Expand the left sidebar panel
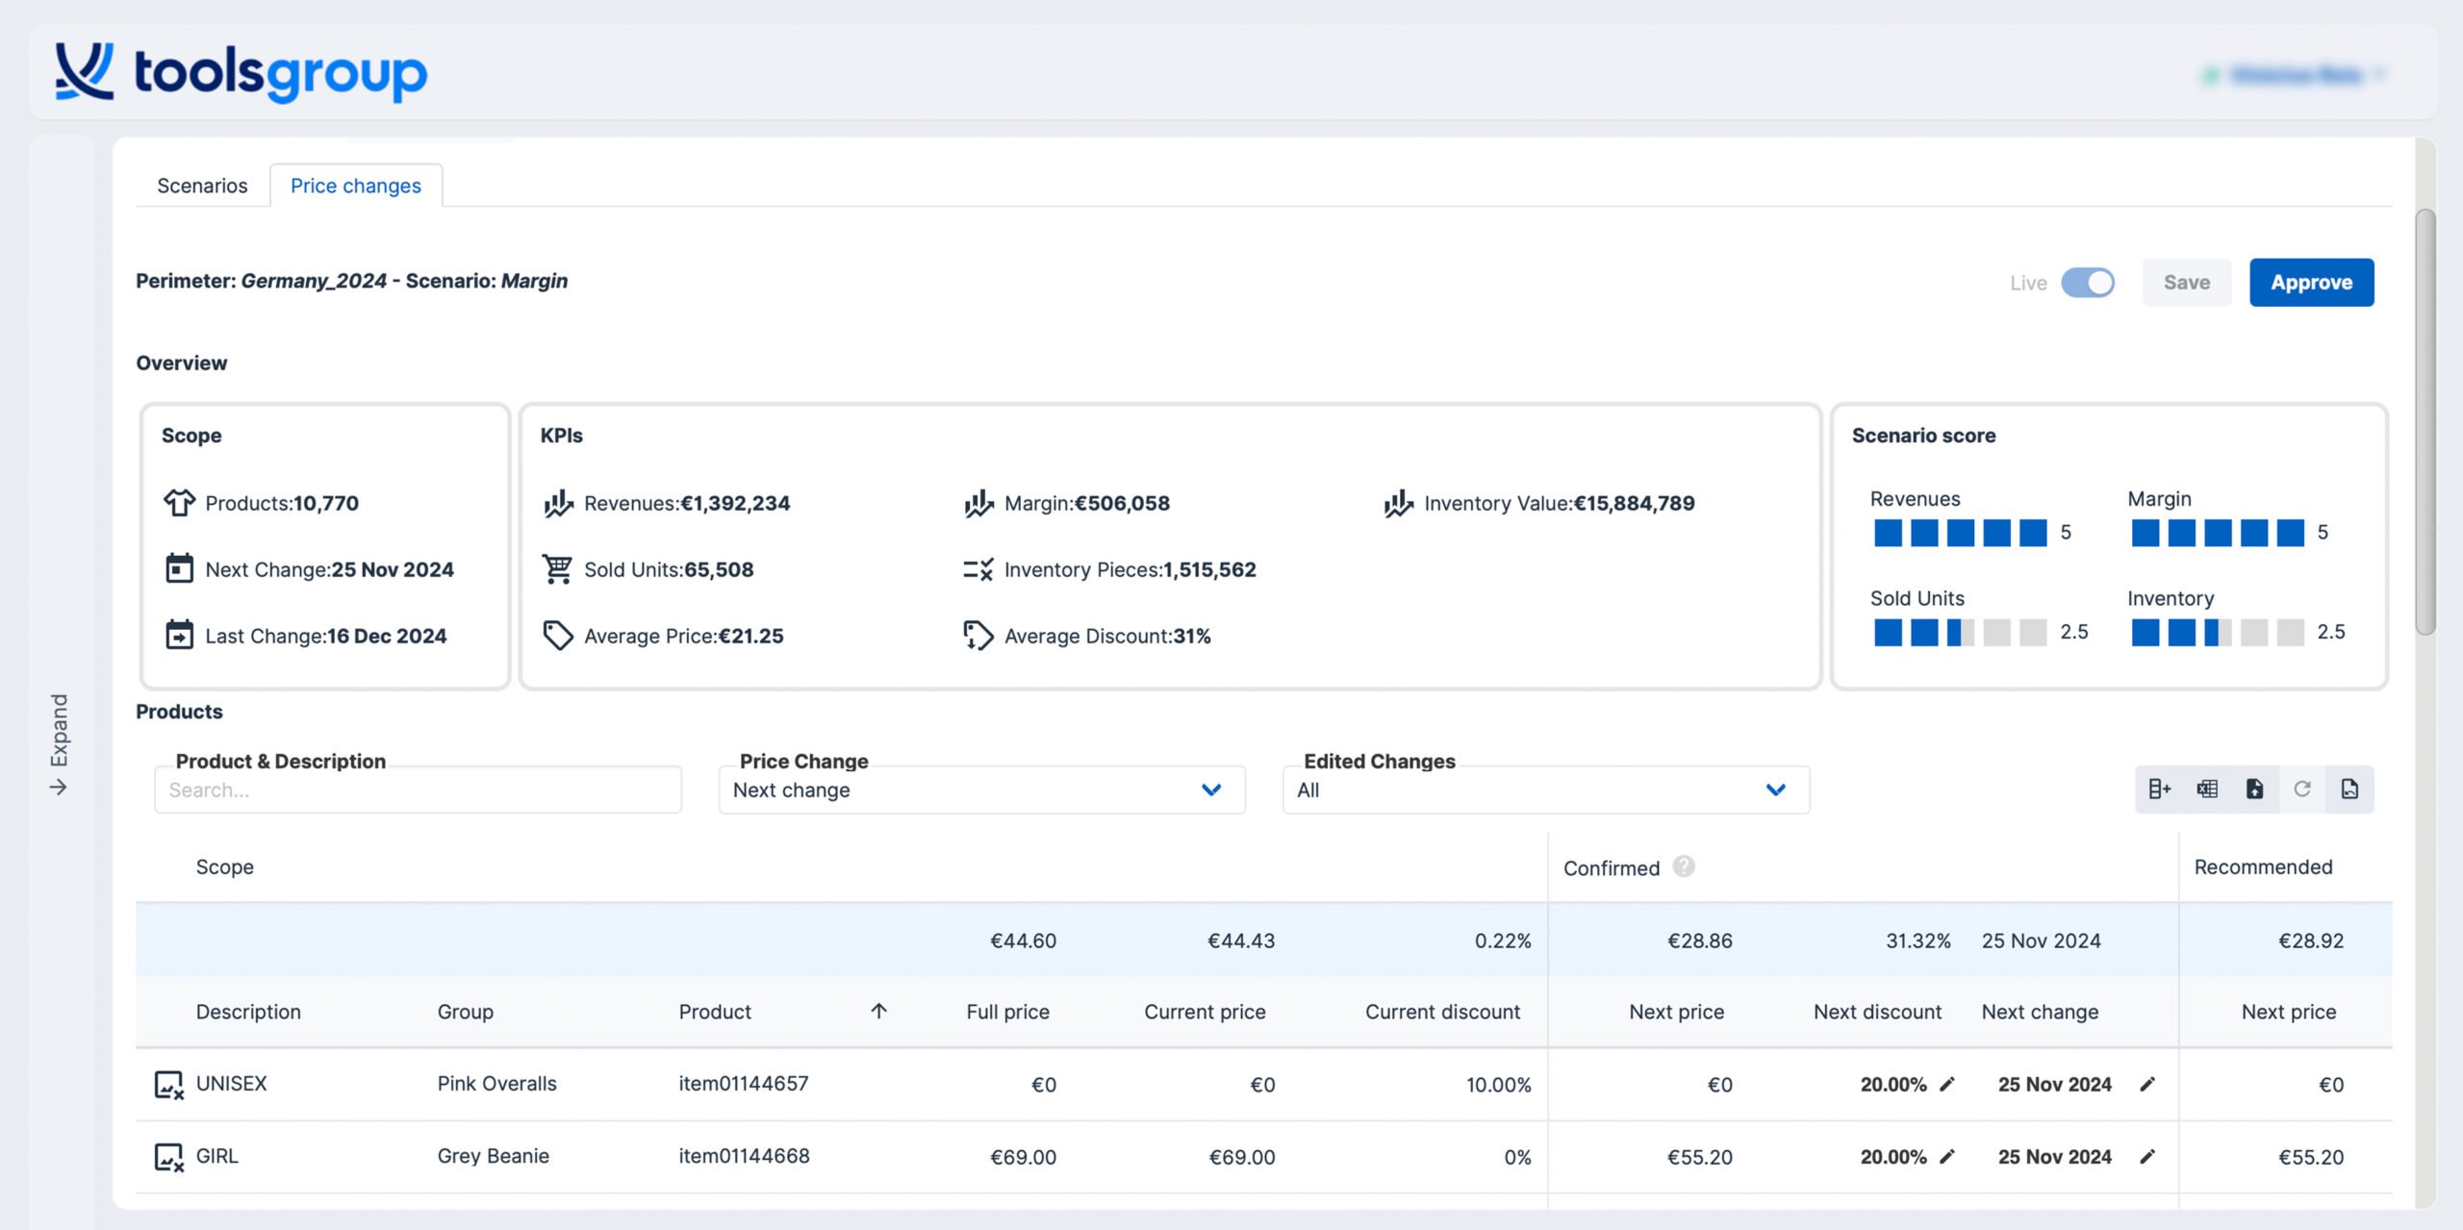The image size is (2463, 1230). tap(60, 743)
